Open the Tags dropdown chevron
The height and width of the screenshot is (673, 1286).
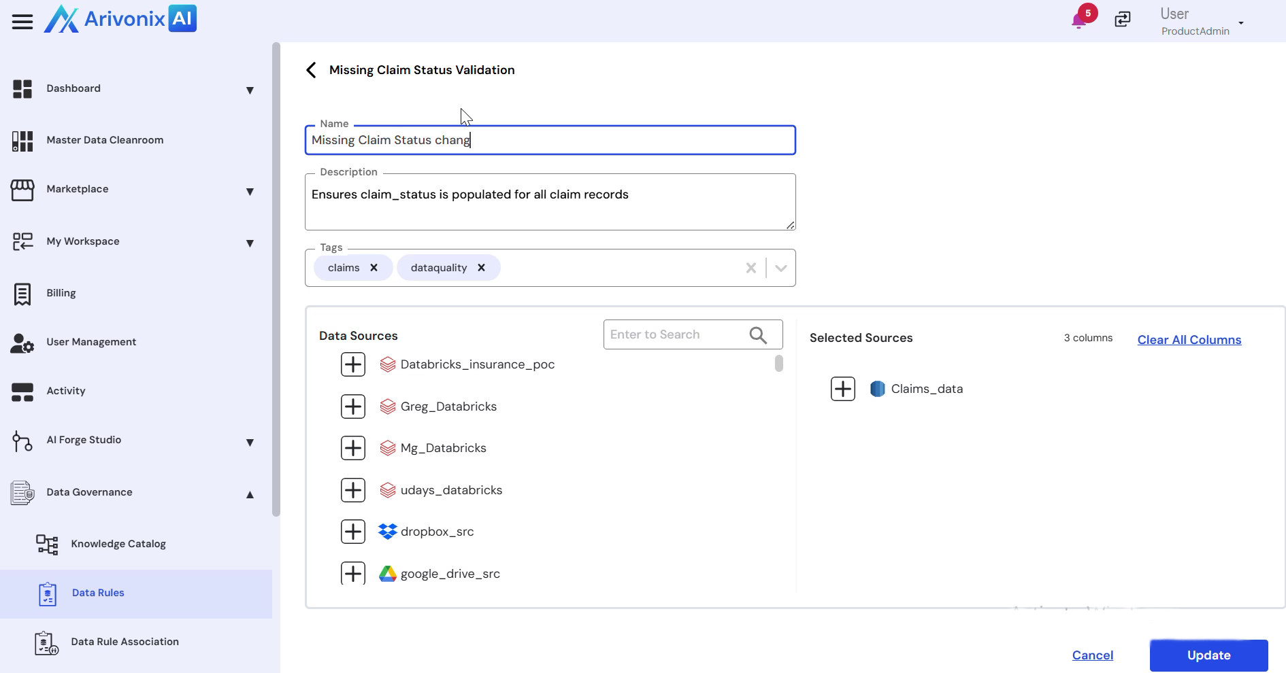(x=780, y=268)
